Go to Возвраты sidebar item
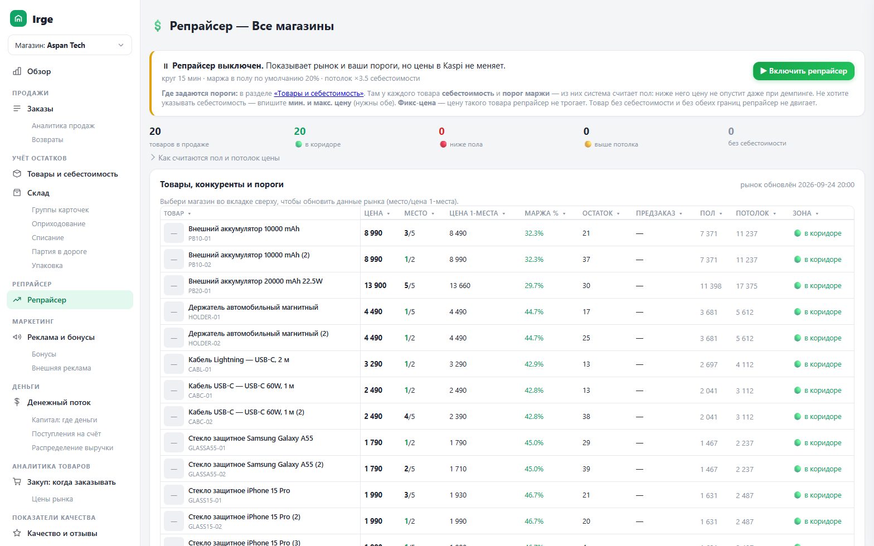Image resolution: width=874 pixels, height=546 pixels. (x=47, y=139)
